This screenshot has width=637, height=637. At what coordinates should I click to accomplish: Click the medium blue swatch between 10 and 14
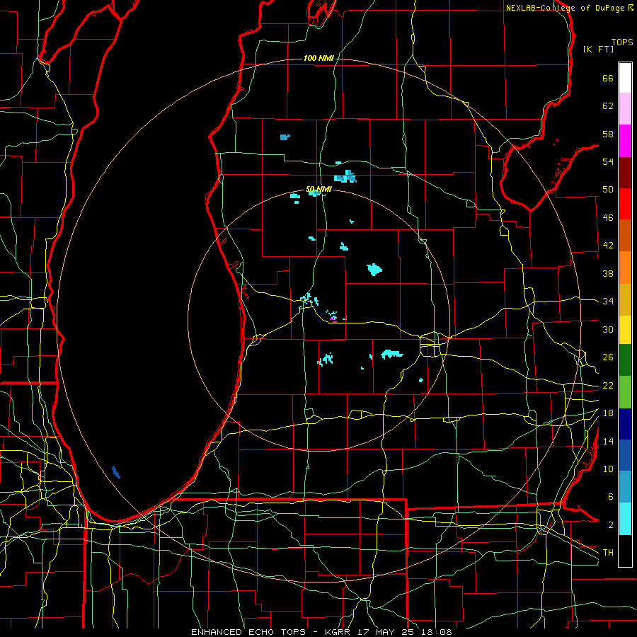click(625, 455)
